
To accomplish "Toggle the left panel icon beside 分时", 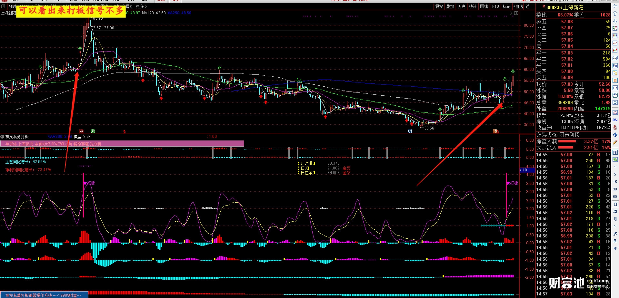I will point(3,6).
